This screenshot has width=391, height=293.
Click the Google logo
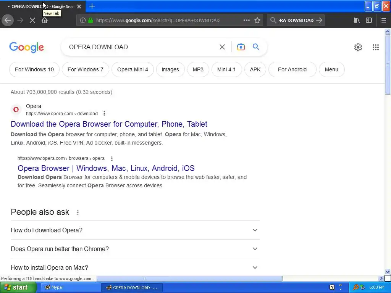27,47
